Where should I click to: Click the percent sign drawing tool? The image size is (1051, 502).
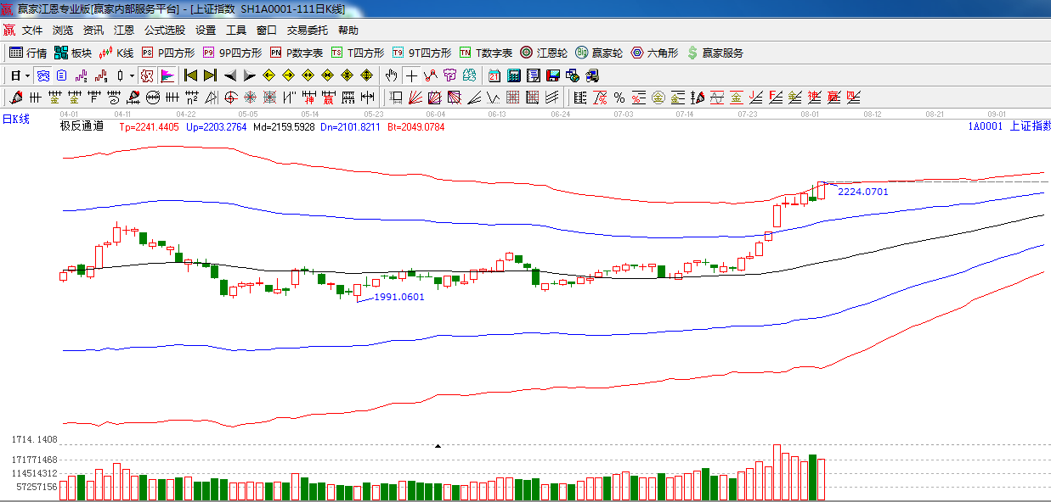tap(619, 97)
